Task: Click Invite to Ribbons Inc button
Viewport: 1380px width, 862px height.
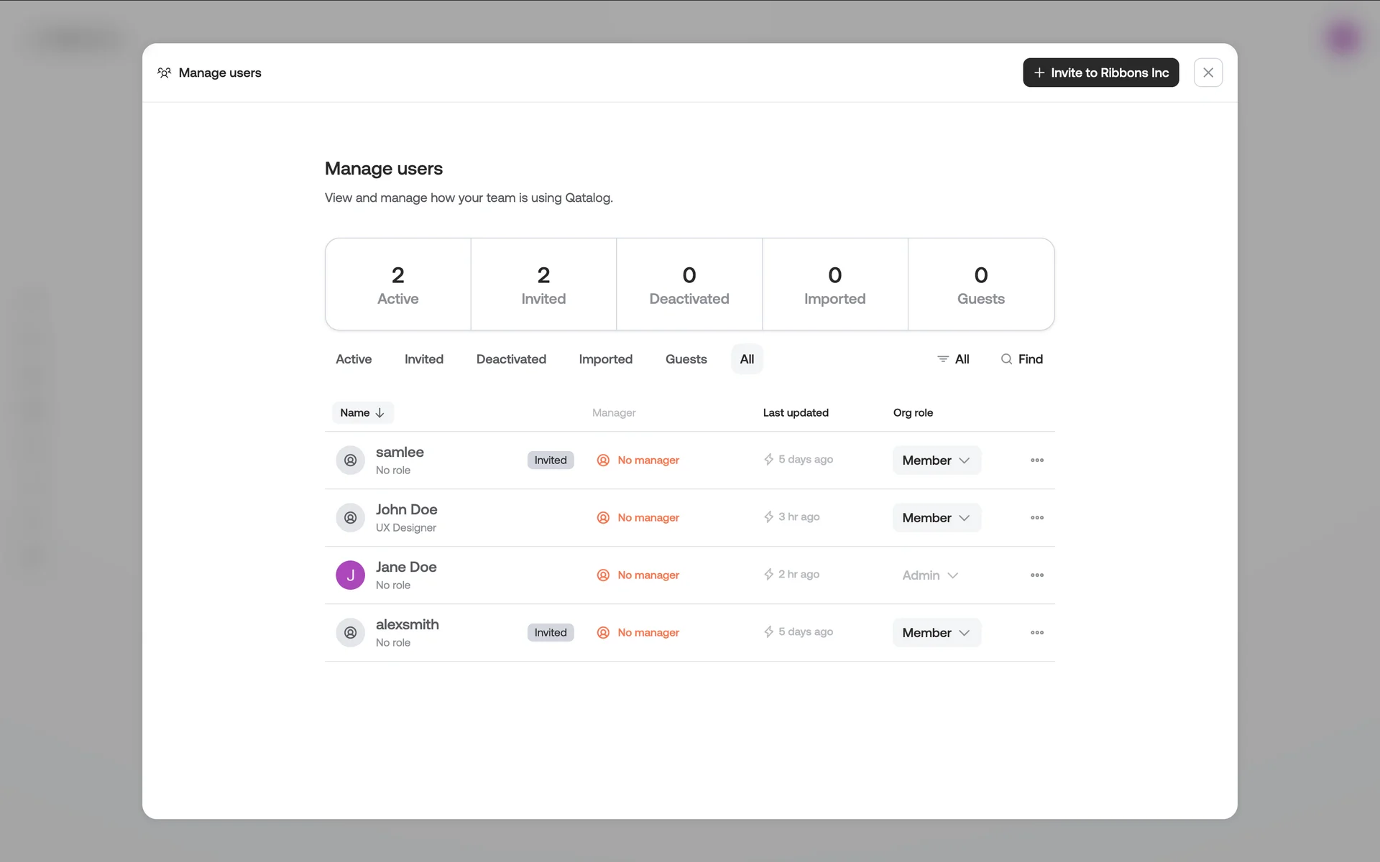Action: (1100, 73)
